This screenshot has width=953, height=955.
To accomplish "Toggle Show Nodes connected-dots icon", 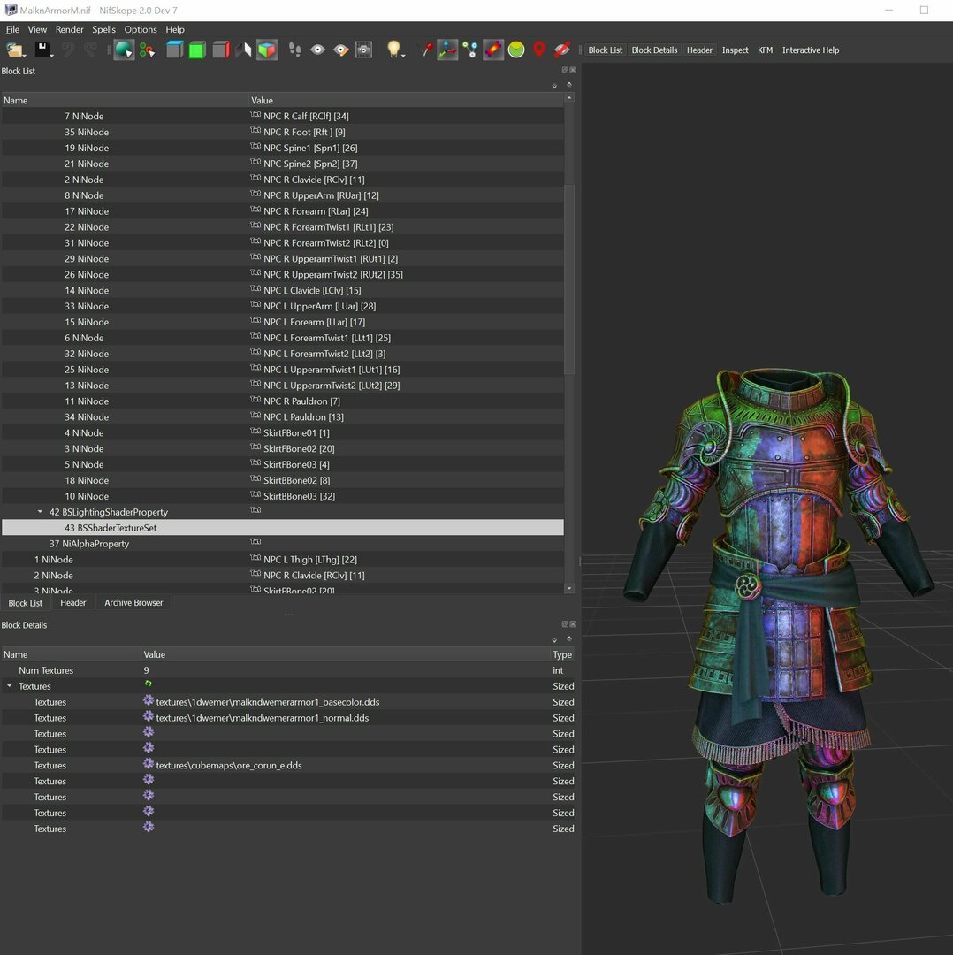I will click(469, 50).
